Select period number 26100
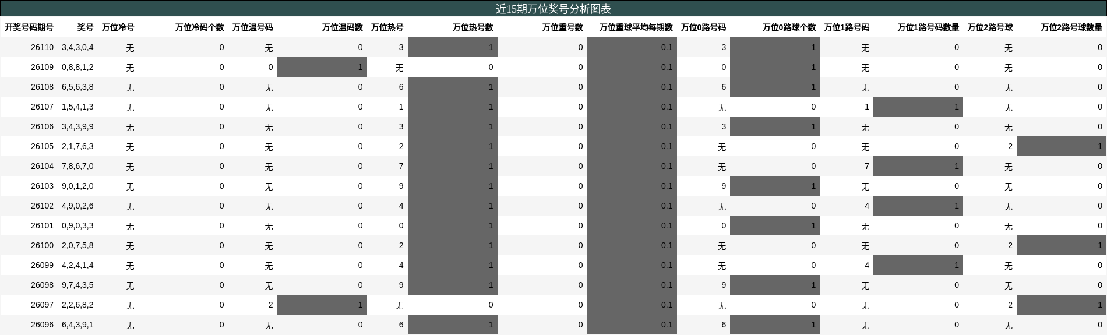 (x=42, y=245)
